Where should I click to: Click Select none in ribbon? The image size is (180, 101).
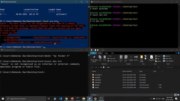tap(167, 58)
